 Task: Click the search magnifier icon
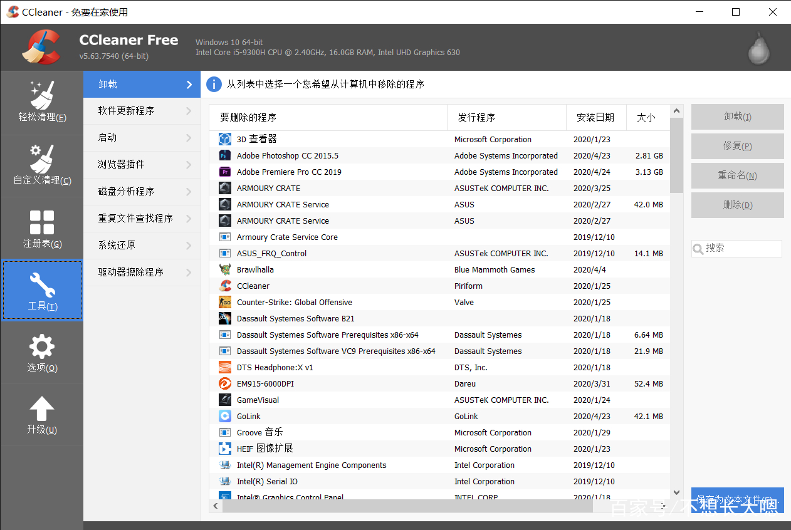point(698,249)
